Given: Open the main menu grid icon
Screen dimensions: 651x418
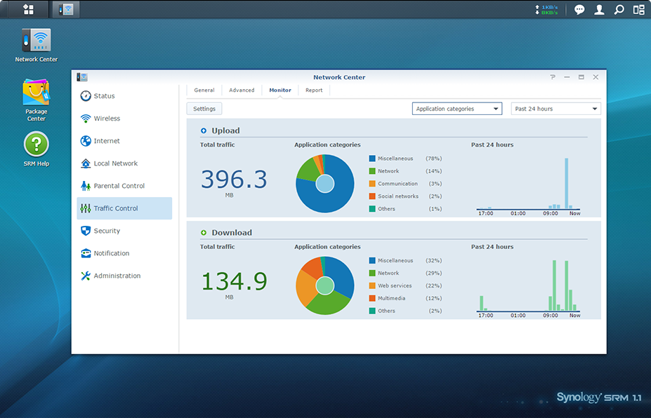Looking at the screenshot, I should pos(28,9).
